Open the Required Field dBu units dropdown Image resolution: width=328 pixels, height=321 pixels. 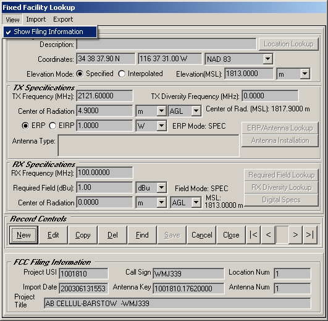tap(161, 187)
